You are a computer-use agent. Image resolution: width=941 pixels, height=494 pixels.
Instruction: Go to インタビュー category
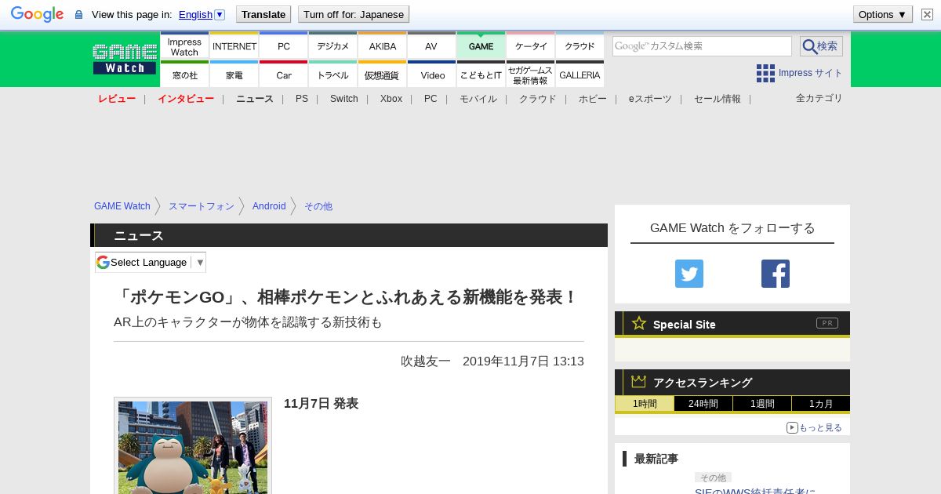pyautogui.click(x=186, y=99)
